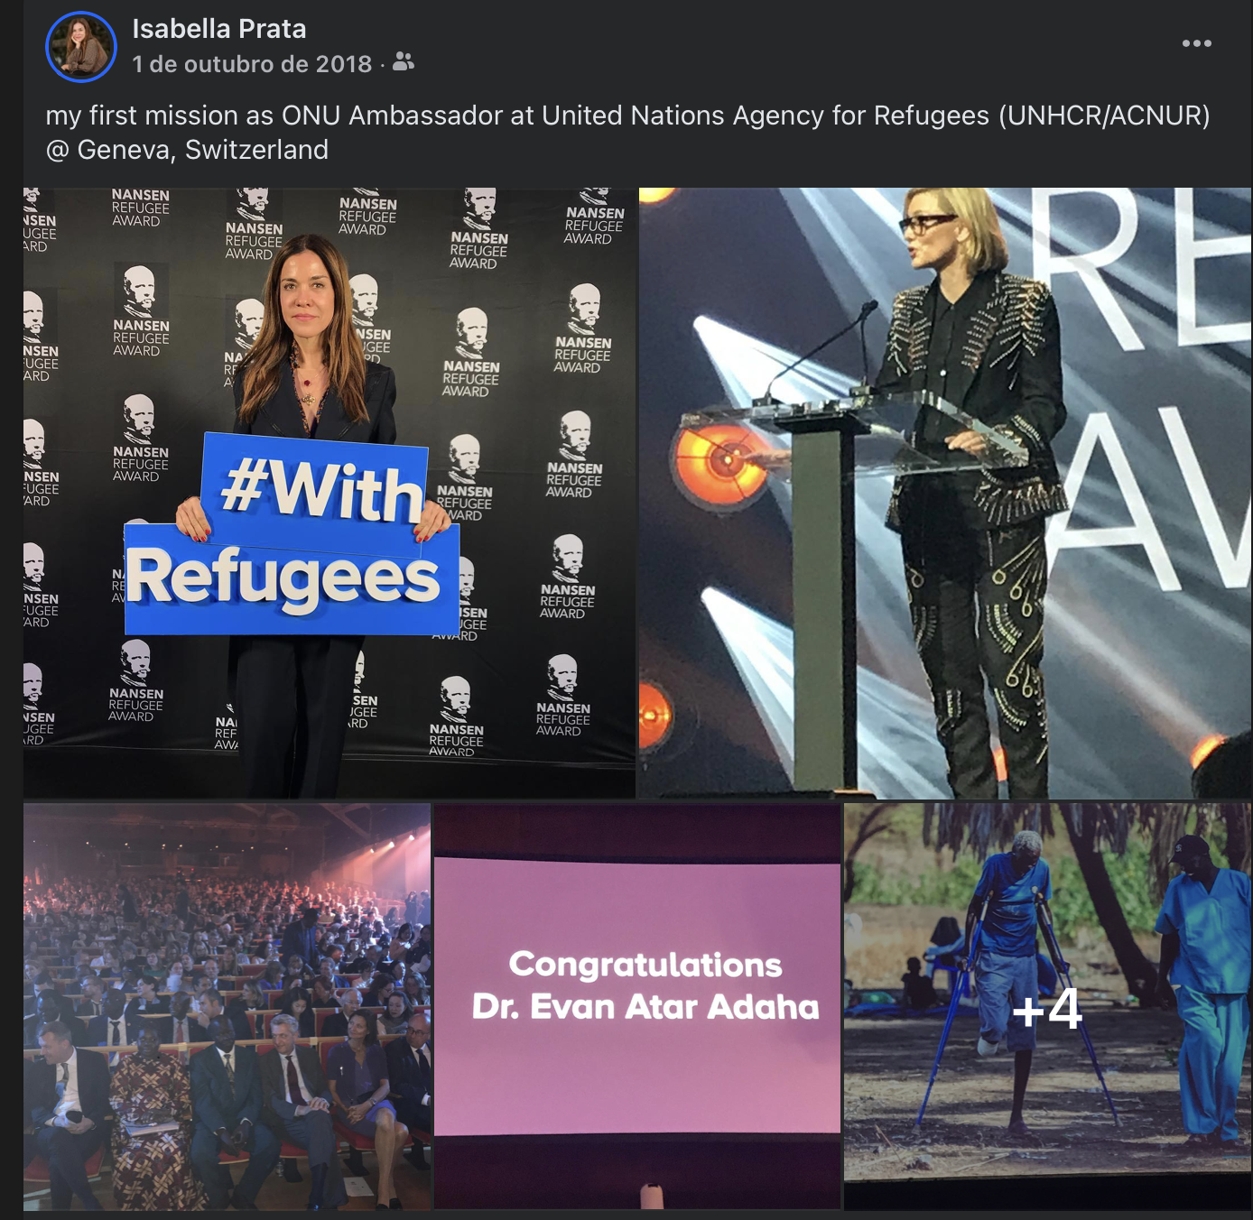1253x1220 pixels.
Task: Click the Geneva, Switzerland caption line
Action: [188, 150]
